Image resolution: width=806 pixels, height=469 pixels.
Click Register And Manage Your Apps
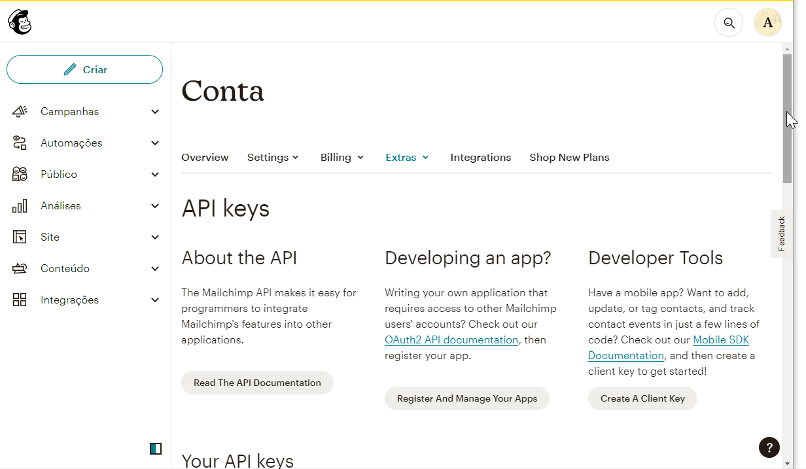click(467, 398)
